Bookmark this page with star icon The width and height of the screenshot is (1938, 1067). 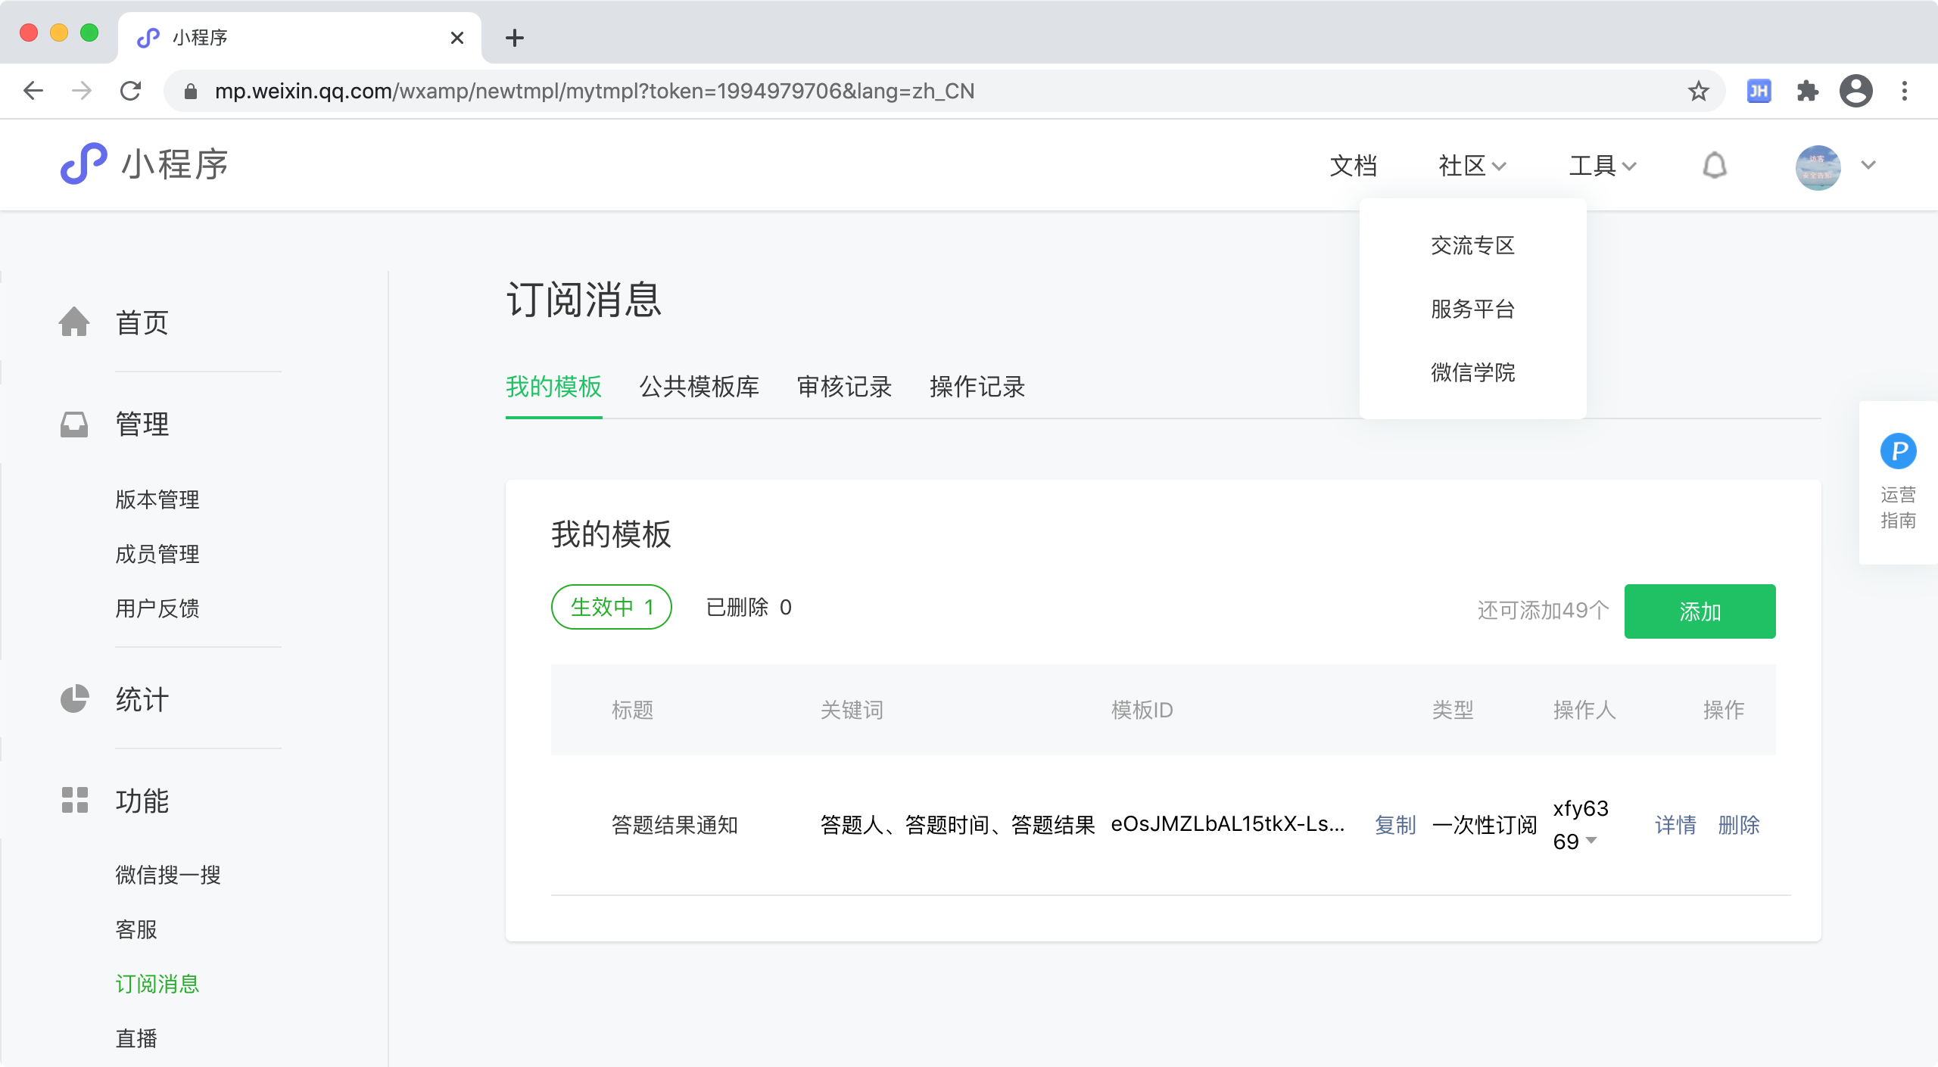1698,92
